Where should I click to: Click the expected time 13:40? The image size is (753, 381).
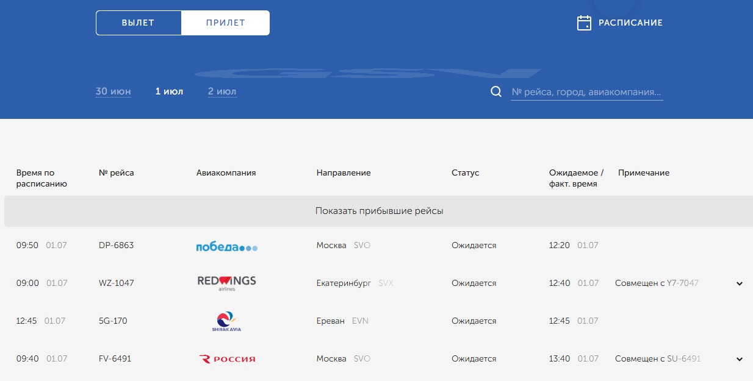(560, 358)
